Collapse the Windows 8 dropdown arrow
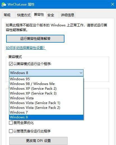 (x=81, y=73)
